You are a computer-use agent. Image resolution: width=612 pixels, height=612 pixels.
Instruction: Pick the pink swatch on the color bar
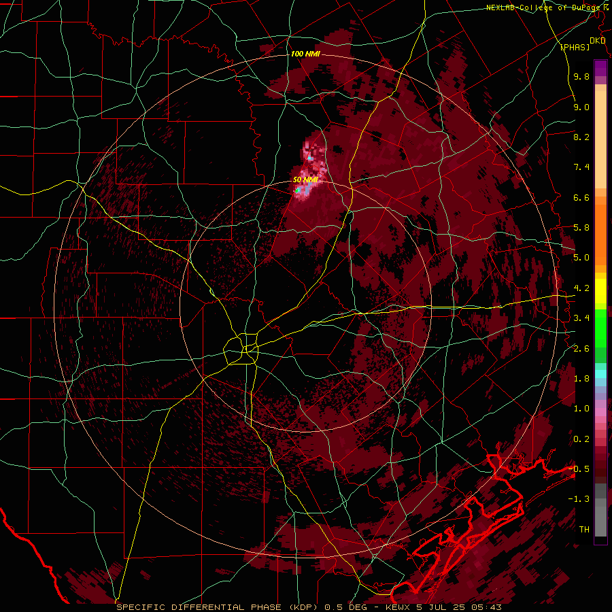pyautogui.click(x=600, y=412)
